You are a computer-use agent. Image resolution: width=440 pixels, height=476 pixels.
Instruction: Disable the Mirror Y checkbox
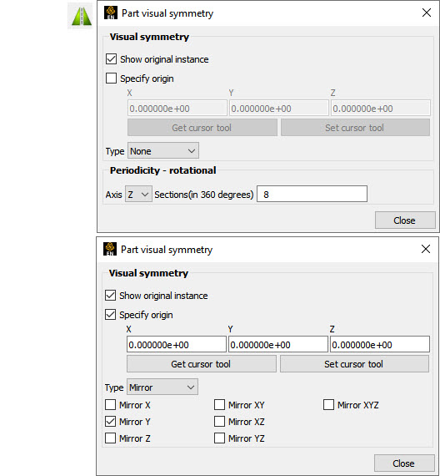[x=110, y=422]
